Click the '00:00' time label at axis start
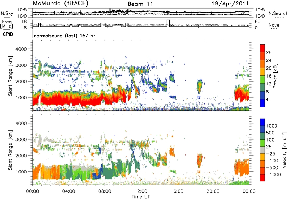The width and height of the screenshot is (288, 199). point(32,191)
